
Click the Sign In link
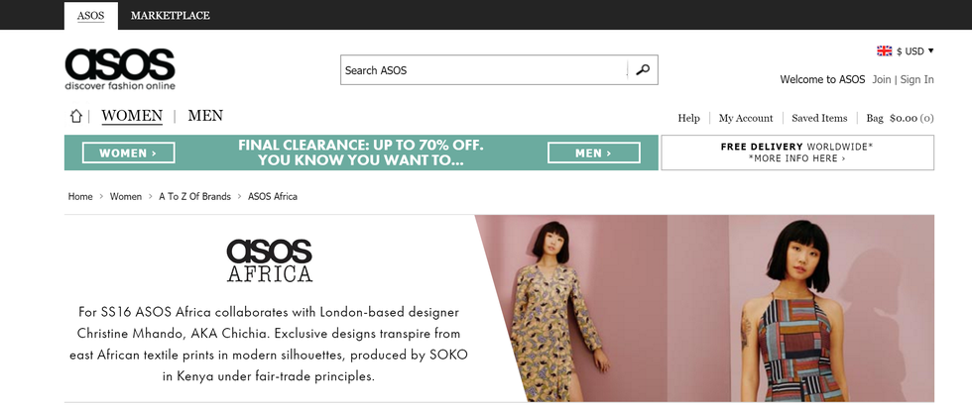click(x=916, y=79)
